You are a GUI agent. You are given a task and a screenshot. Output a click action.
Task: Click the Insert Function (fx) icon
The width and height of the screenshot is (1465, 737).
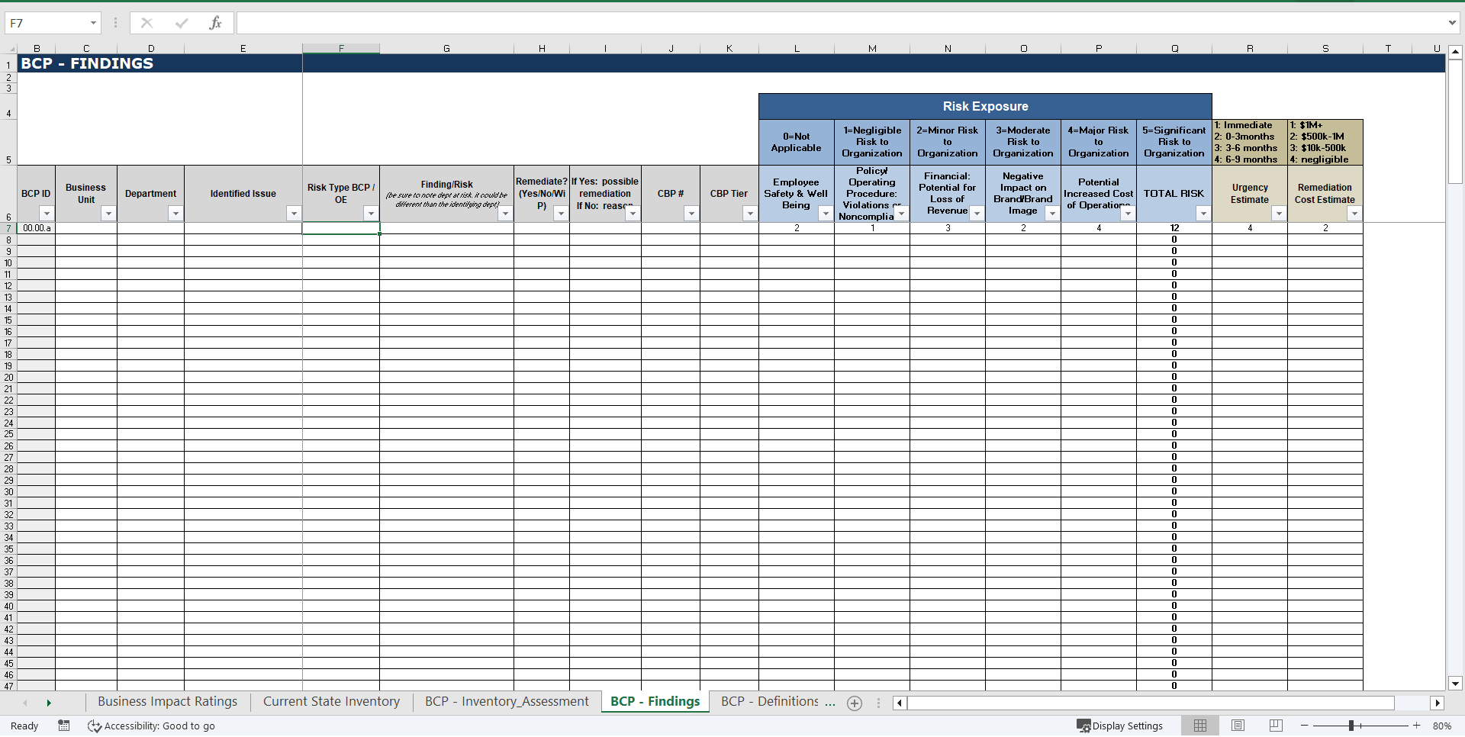click(x=216, y=23)
